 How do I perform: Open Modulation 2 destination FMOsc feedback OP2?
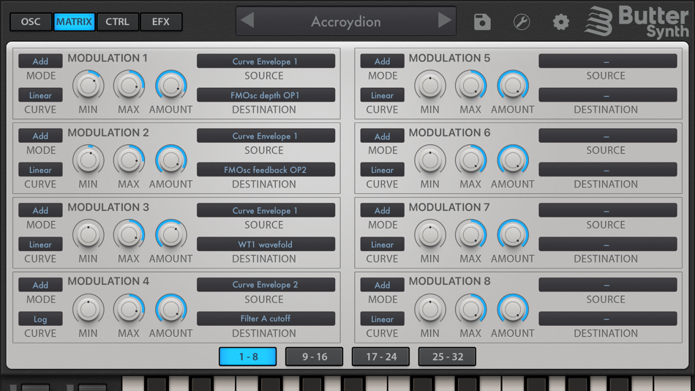[266, 170]
